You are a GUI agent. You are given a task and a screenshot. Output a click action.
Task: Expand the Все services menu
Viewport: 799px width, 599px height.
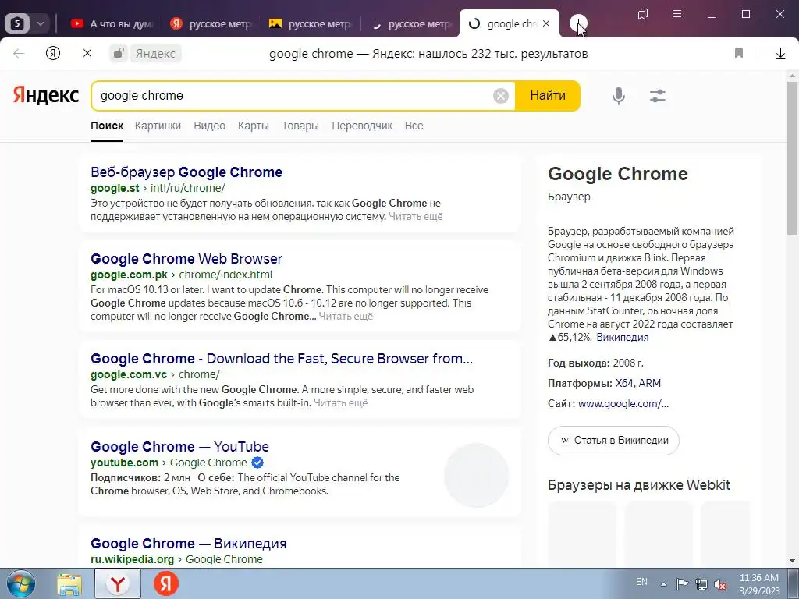tap(414, 126)
